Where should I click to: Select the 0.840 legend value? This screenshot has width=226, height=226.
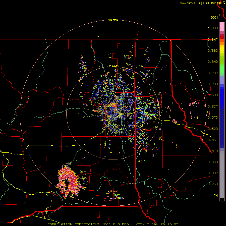213,62
